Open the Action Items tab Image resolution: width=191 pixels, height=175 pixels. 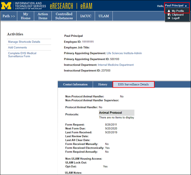(43, 16)
